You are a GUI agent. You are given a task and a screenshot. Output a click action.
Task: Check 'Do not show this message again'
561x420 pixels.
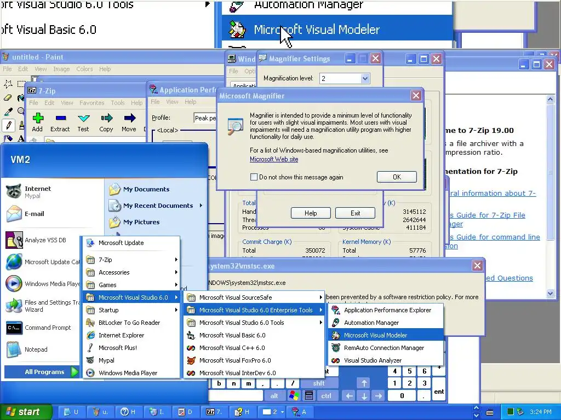point(254,177)
